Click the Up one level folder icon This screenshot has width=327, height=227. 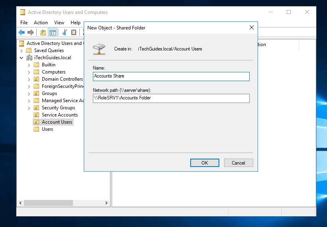43,32
